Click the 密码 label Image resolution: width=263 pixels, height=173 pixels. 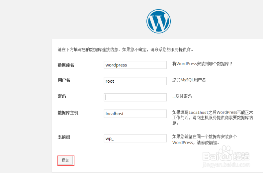click(62, 96)
